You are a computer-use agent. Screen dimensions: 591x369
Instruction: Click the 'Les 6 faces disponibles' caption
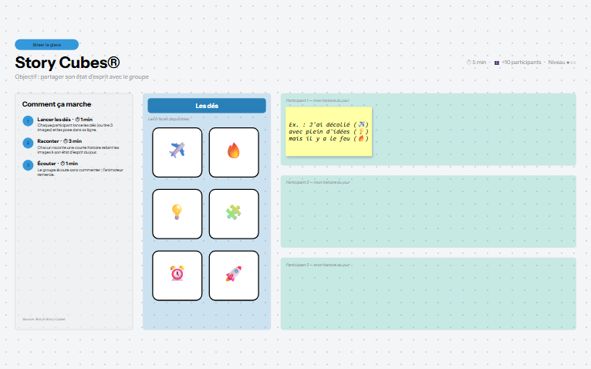(168, 119)
